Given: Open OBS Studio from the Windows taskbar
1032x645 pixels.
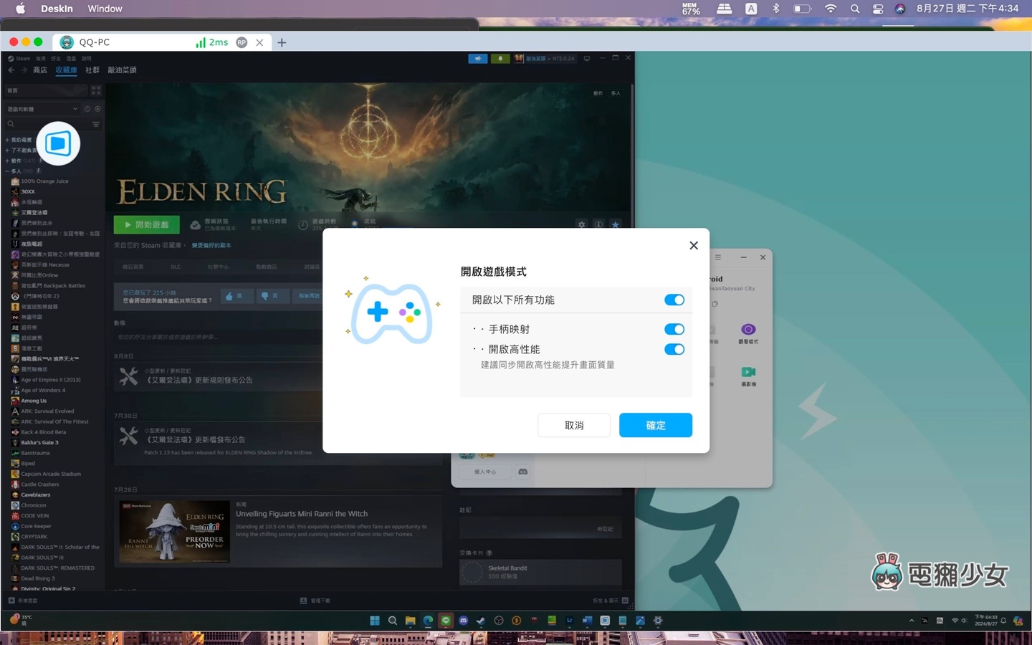Looking at the screenshot, I should click(499, 621).
